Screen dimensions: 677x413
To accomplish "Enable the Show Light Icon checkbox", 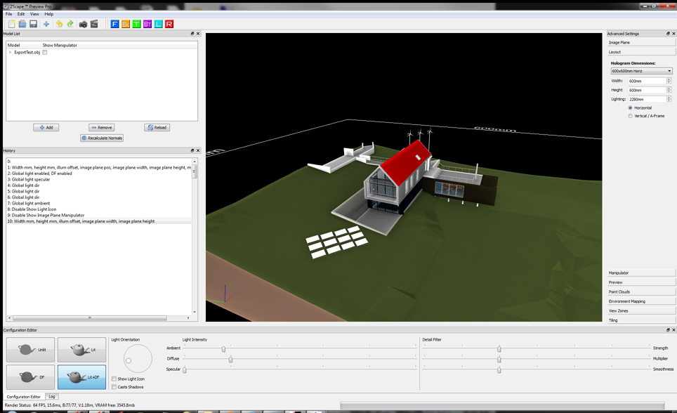I will pyautogui.click(x=114, y=379).
